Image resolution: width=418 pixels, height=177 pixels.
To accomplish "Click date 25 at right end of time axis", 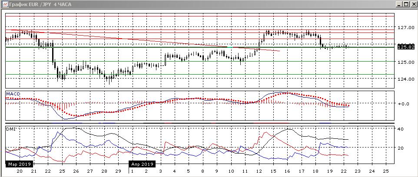I will [x=385, y=171].
